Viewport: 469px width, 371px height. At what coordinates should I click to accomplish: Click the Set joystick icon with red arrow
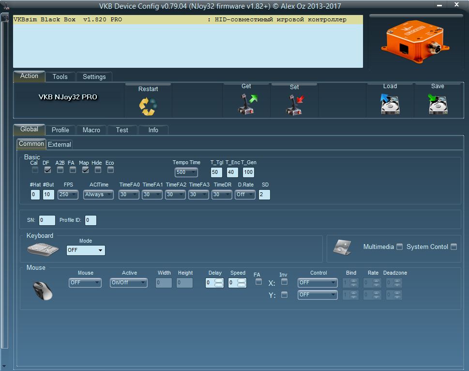(x=295, y=105)
